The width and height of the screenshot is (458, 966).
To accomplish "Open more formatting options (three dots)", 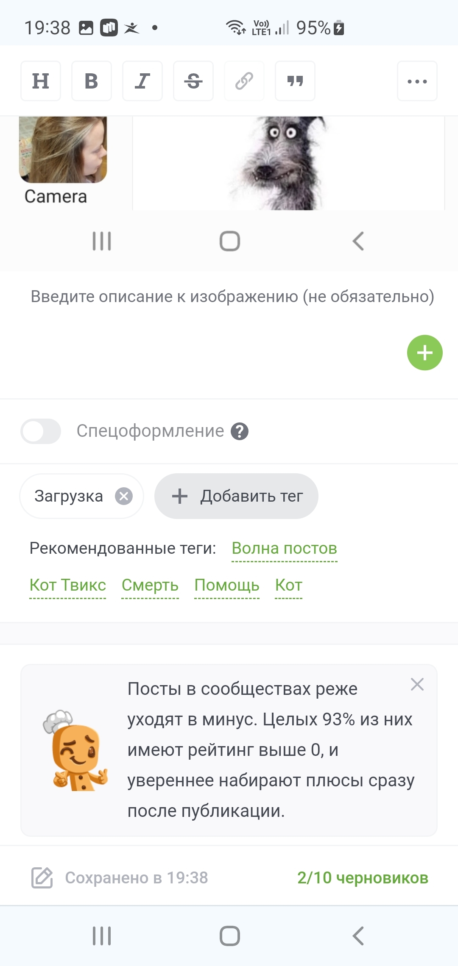I will pyautogui.click(x=417, y=81).
